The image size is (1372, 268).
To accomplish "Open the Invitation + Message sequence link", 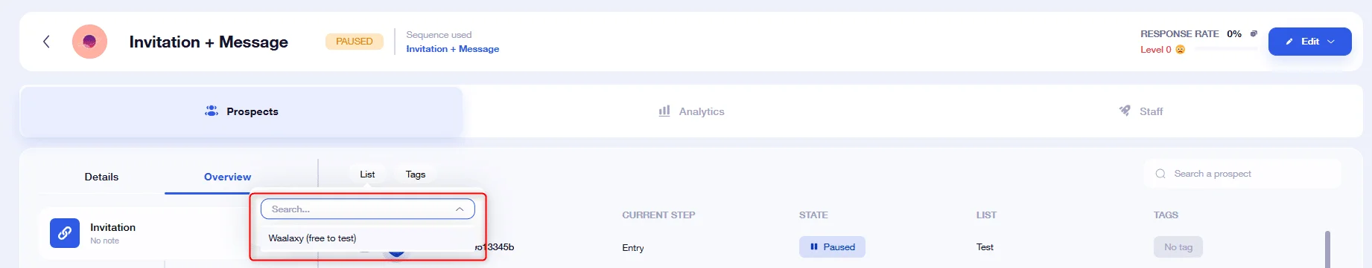I will (452, 49).
